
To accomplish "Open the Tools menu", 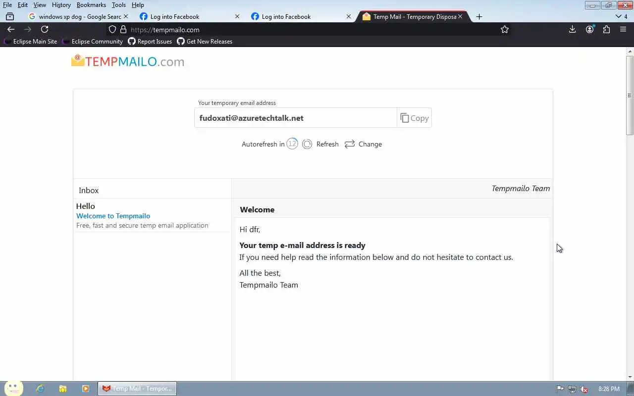I will point(119,5).
